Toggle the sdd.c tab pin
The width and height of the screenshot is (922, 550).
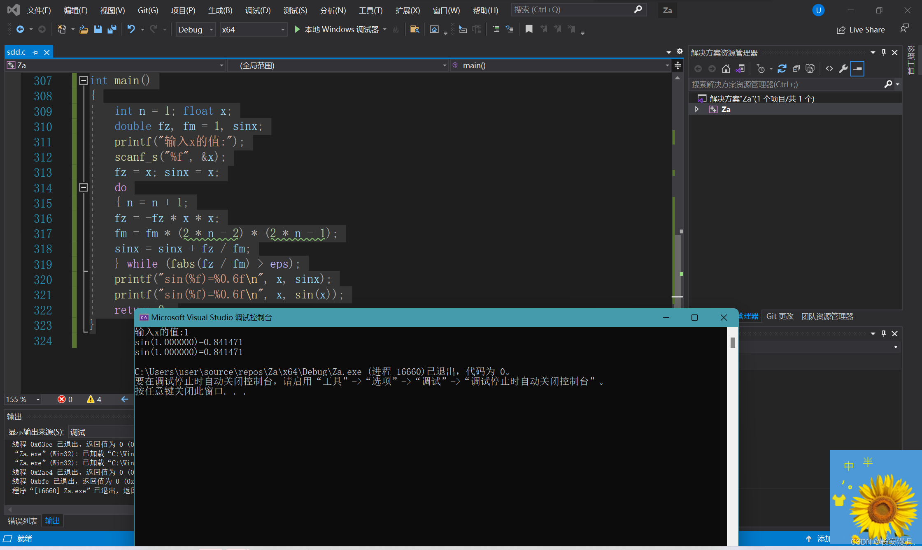coord(35,53)
